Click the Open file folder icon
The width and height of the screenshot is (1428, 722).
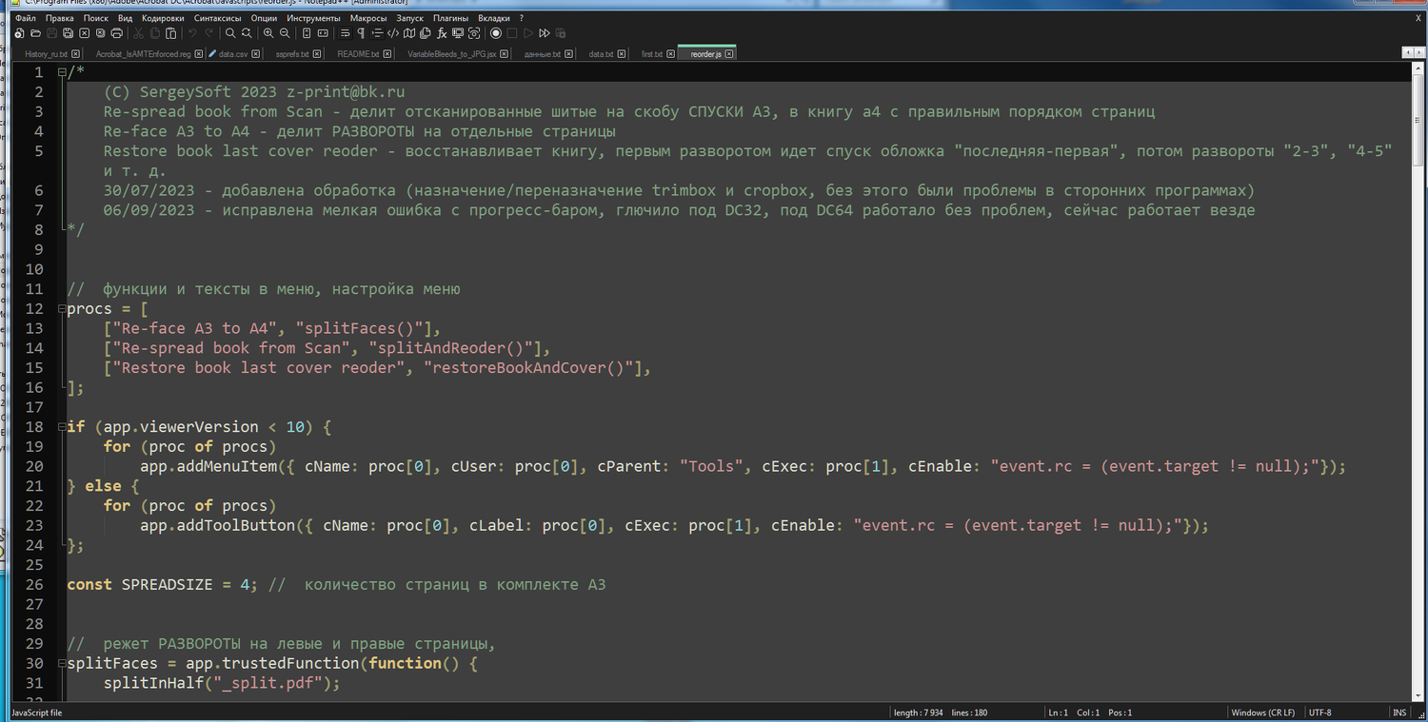pyautogui.click(x=35, y=33)
